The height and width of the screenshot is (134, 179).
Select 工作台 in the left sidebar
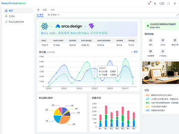pyautogui.click(x=18, y=16)
